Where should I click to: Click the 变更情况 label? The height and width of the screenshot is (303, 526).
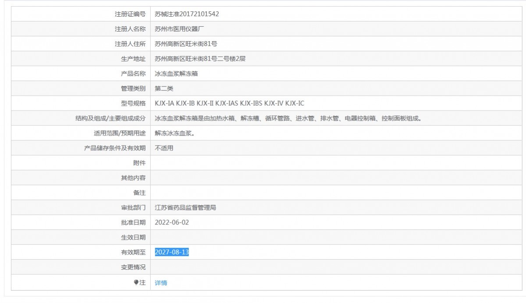coord(133,267)
